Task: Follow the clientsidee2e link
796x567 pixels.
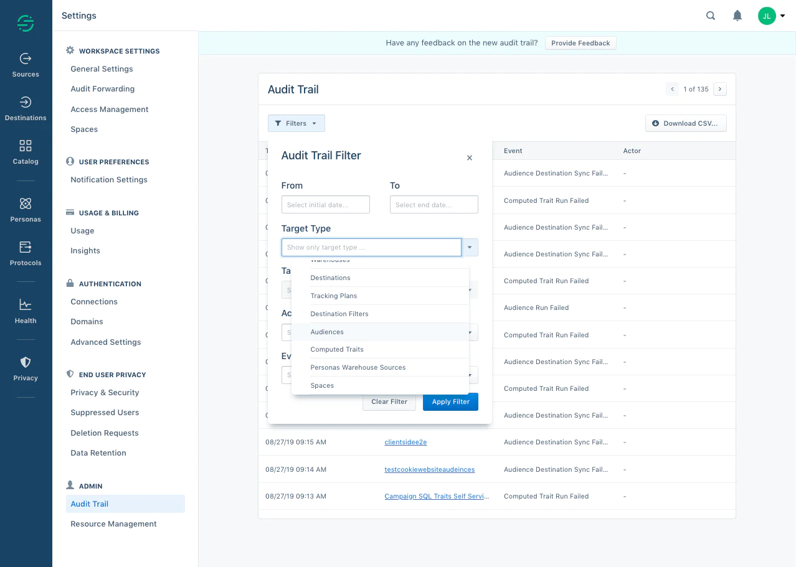Action: pos(405,442)
